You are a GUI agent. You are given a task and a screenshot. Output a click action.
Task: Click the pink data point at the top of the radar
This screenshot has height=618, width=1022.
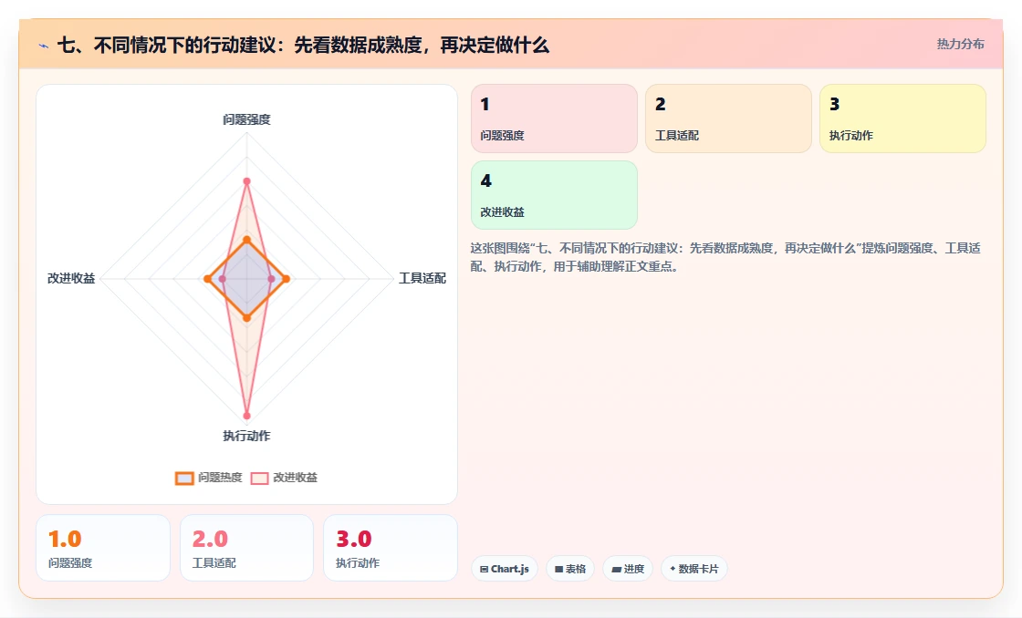click(246, 181)
